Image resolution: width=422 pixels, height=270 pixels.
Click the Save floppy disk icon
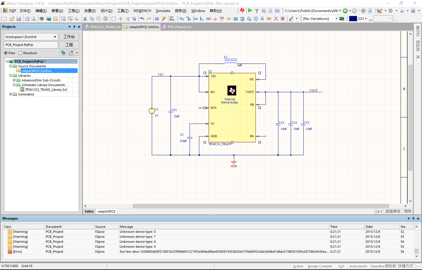pyautogui.click(x=19, y=19)
